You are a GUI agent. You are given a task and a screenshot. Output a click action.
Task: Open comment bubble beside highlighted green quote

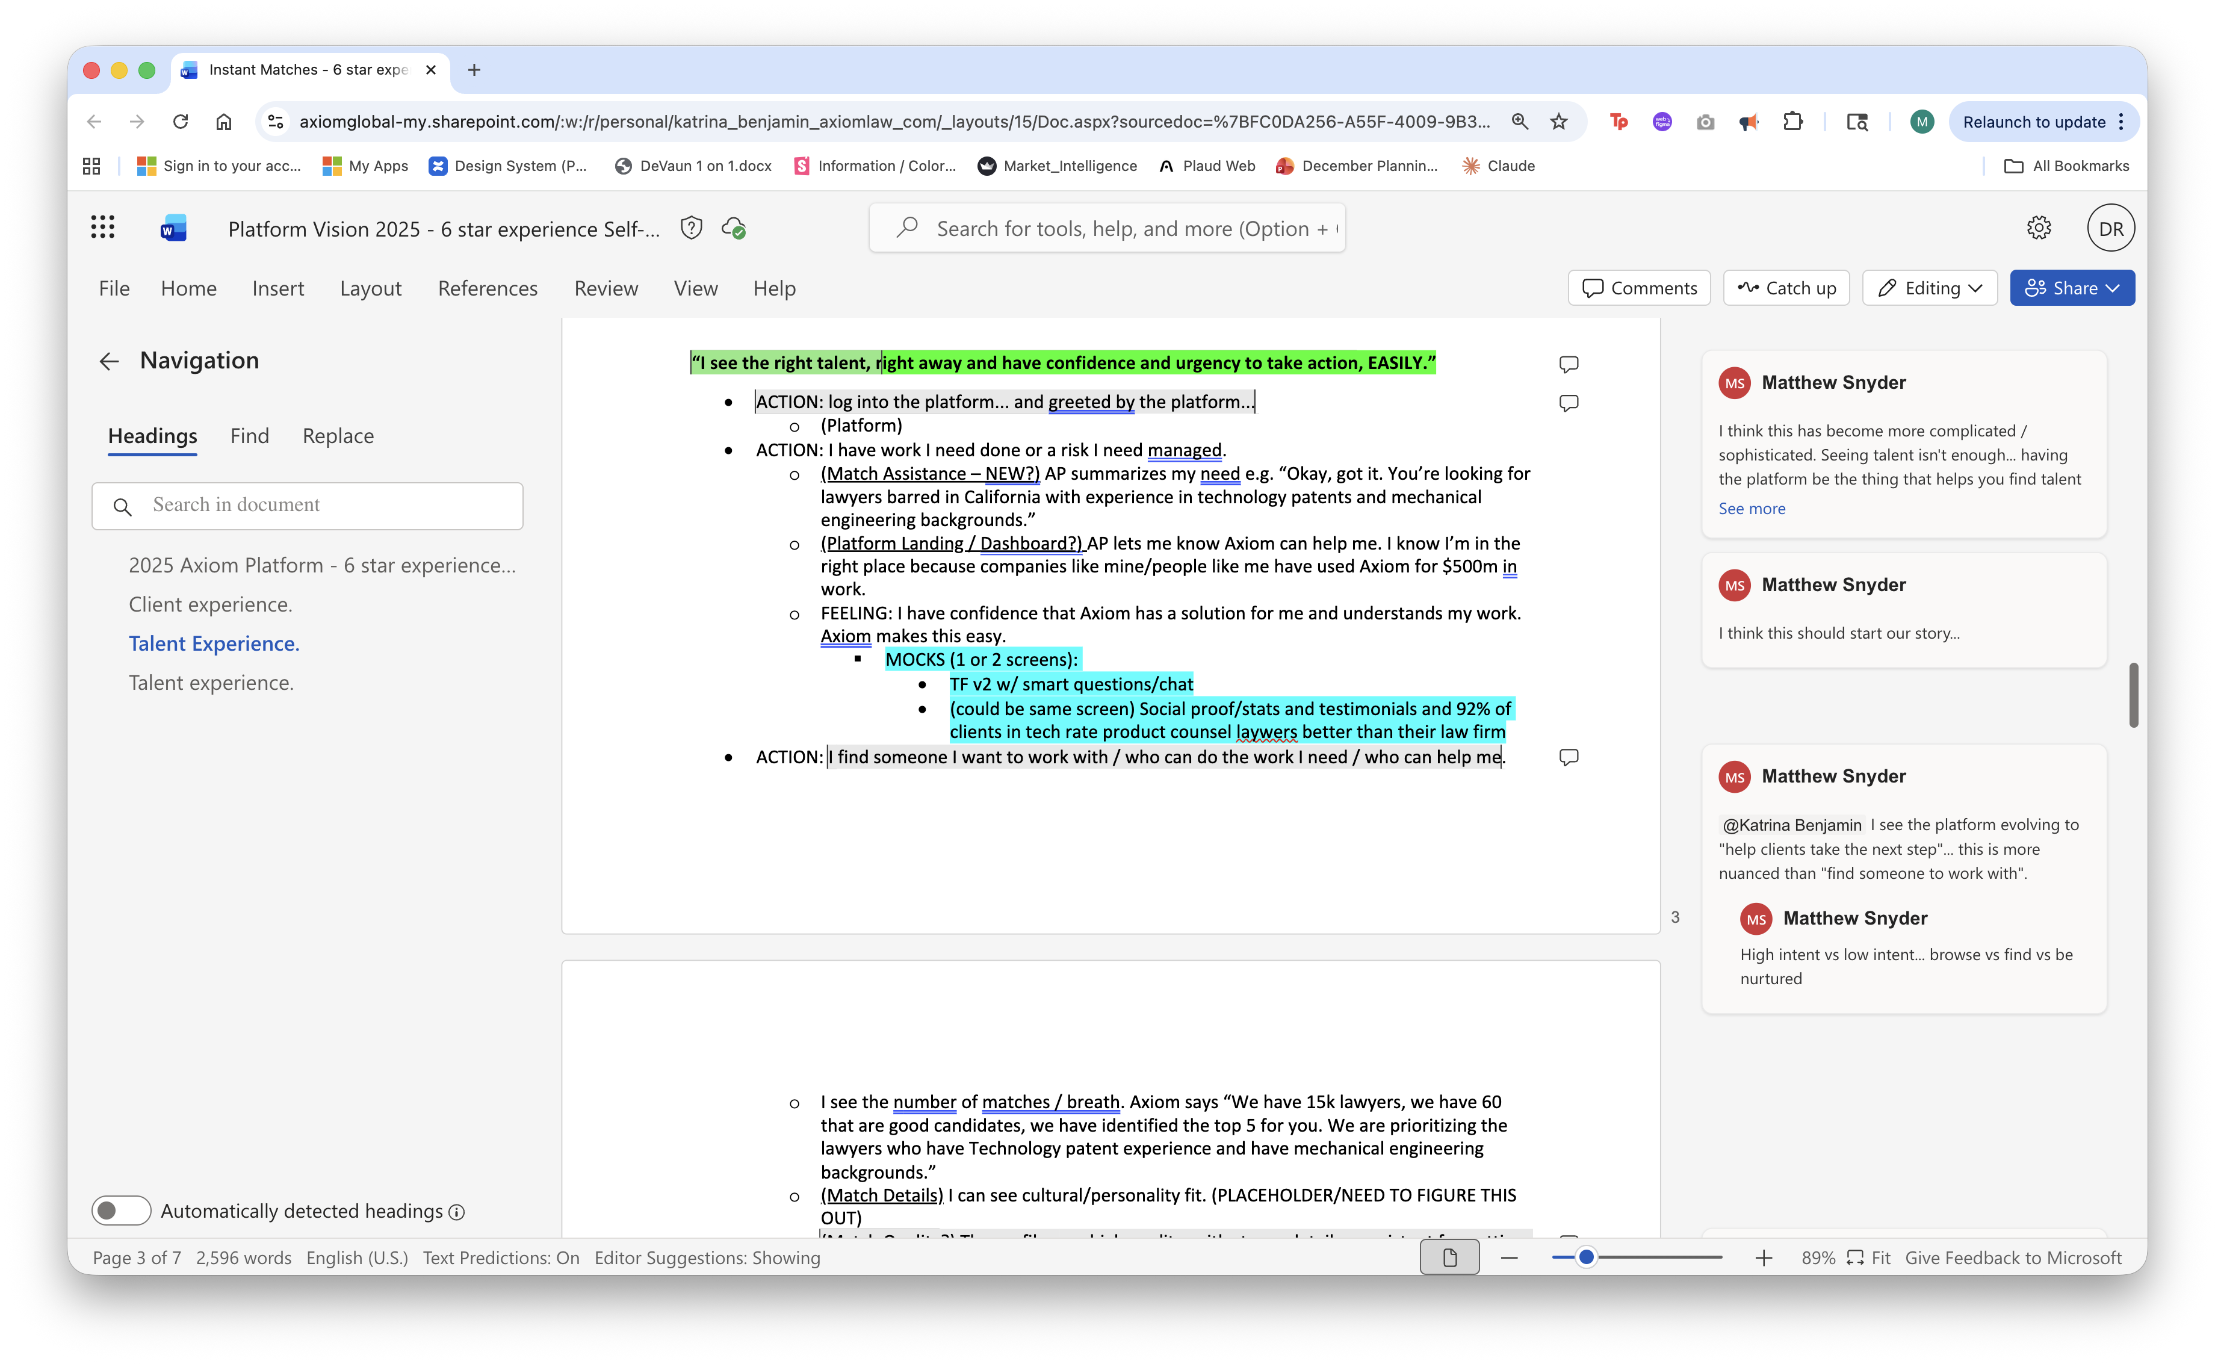(1569, 364)
